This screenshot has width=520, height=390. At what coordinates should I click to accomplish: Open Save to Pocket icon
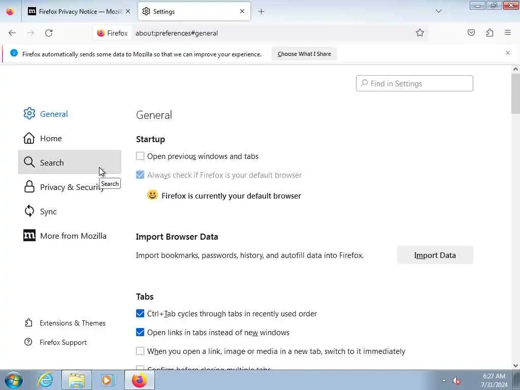coord(471,33)
